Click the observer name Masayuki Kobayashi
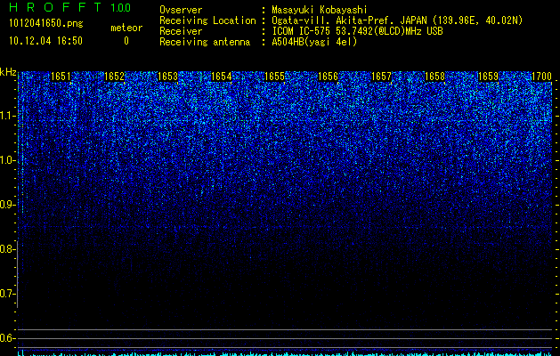Viewport: 560px width, 356px height. [x=320, y=10]
